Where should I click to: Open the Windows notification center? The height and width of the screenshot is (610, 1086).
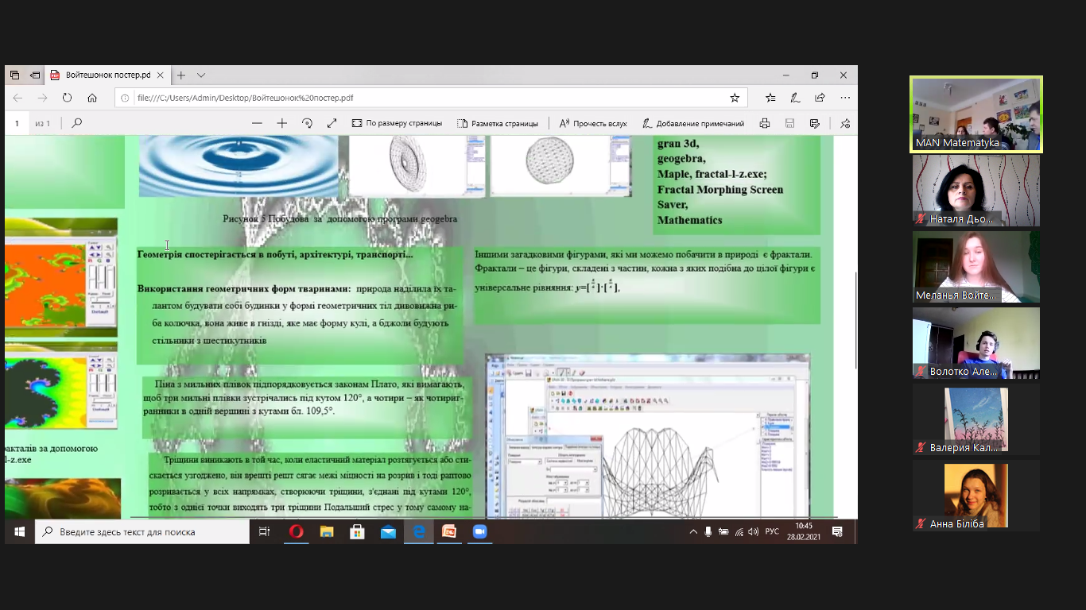pyautogui.click(x=837, y=531)
